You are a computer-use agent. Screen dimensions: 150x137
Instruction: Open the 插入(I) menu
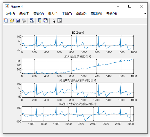[53, 14]
